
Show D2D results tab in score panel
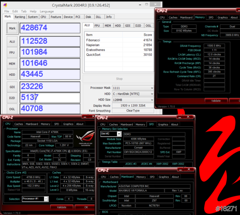(138, 26)
